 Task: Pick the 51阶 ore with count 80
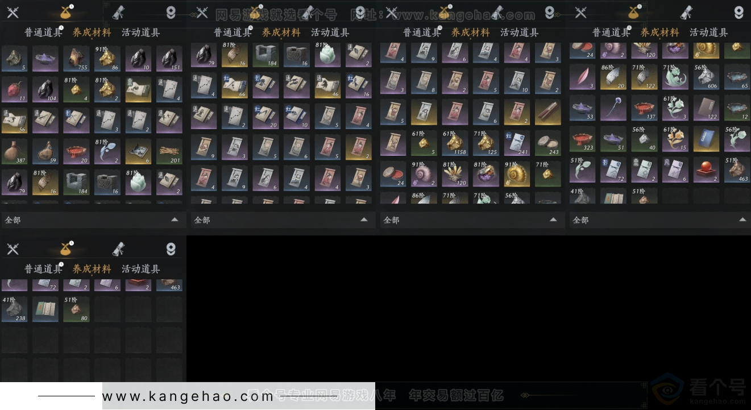76,309
